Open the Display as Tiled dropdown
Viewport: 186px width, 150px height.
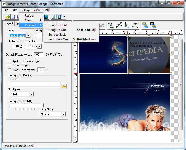pos(31,94)
